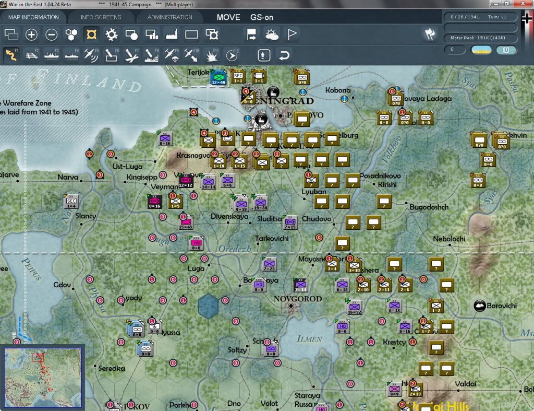Select the F2 rail mode icon
534x411 pixels.
tap(32, 55)
